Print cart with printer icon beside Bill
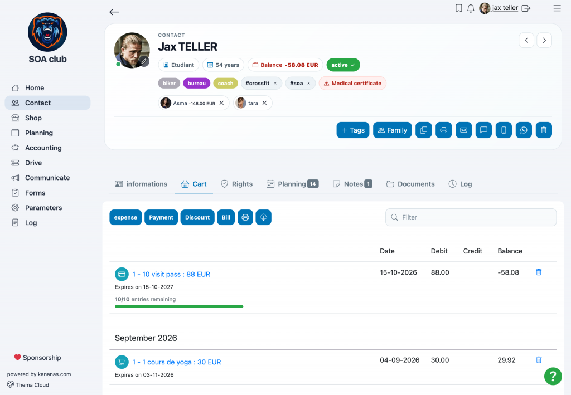 245,217
